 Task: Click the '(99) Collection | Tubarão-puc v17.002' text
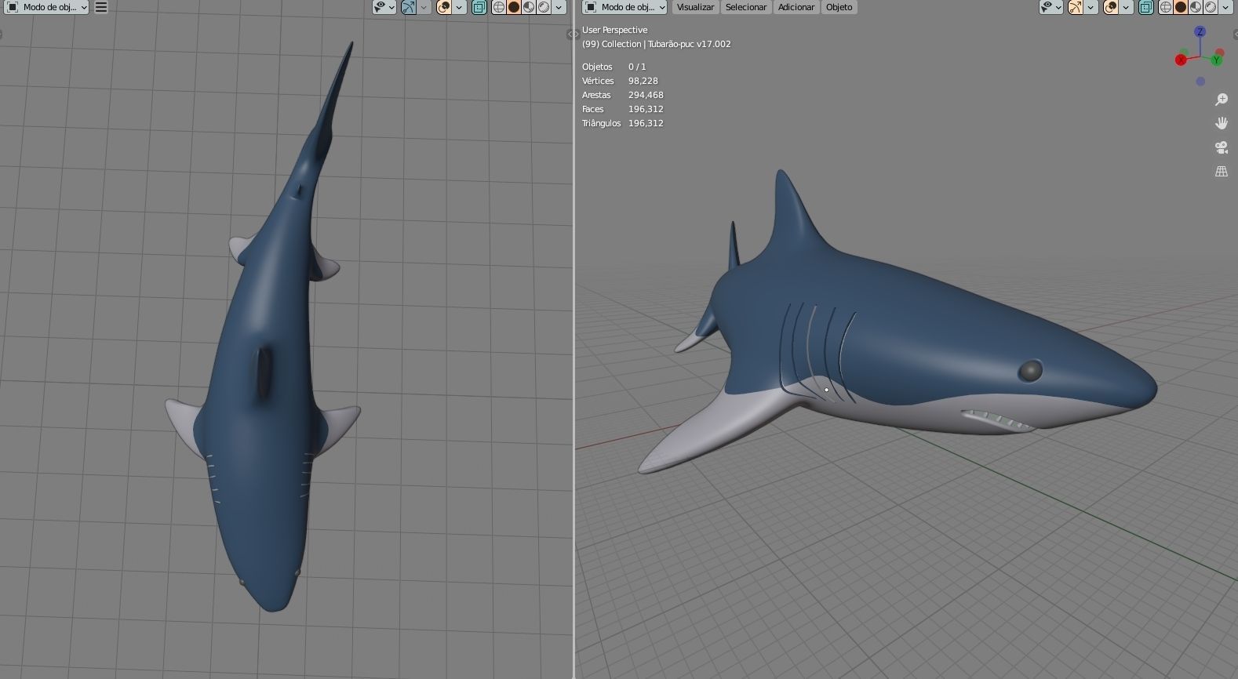656,44
